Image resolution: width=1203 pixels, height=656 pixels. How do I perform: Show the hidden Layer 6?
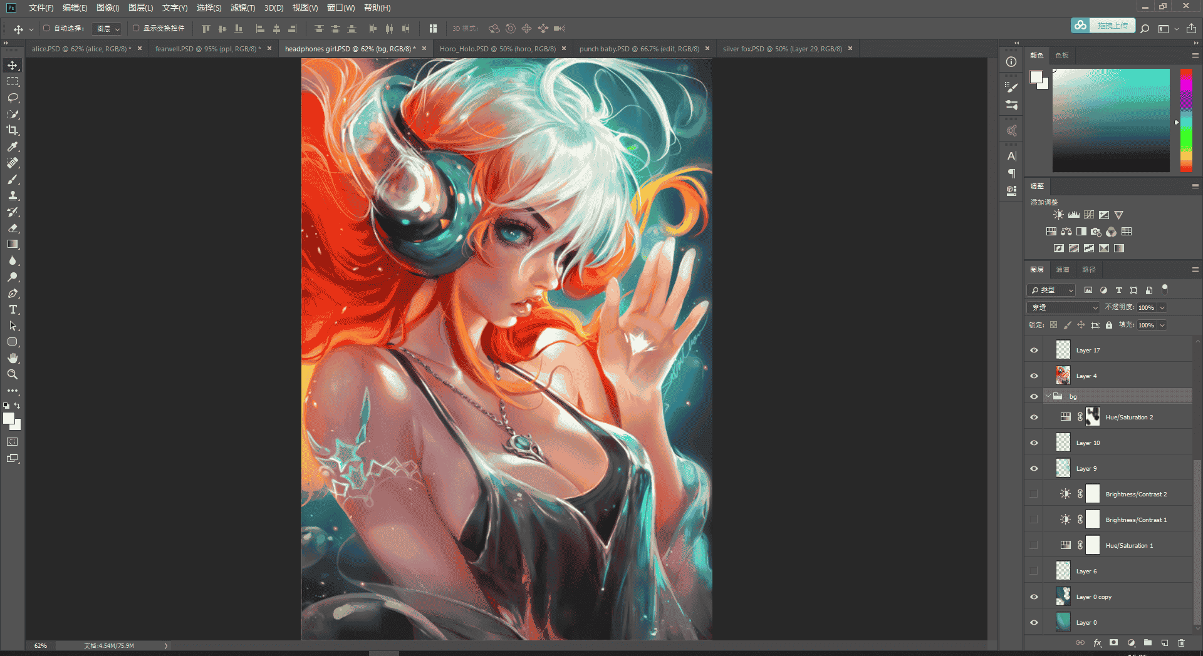pos(1034,571)
